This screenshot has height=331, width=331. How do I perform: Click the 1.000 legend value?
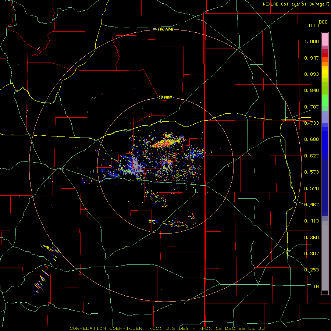point(312,41)
